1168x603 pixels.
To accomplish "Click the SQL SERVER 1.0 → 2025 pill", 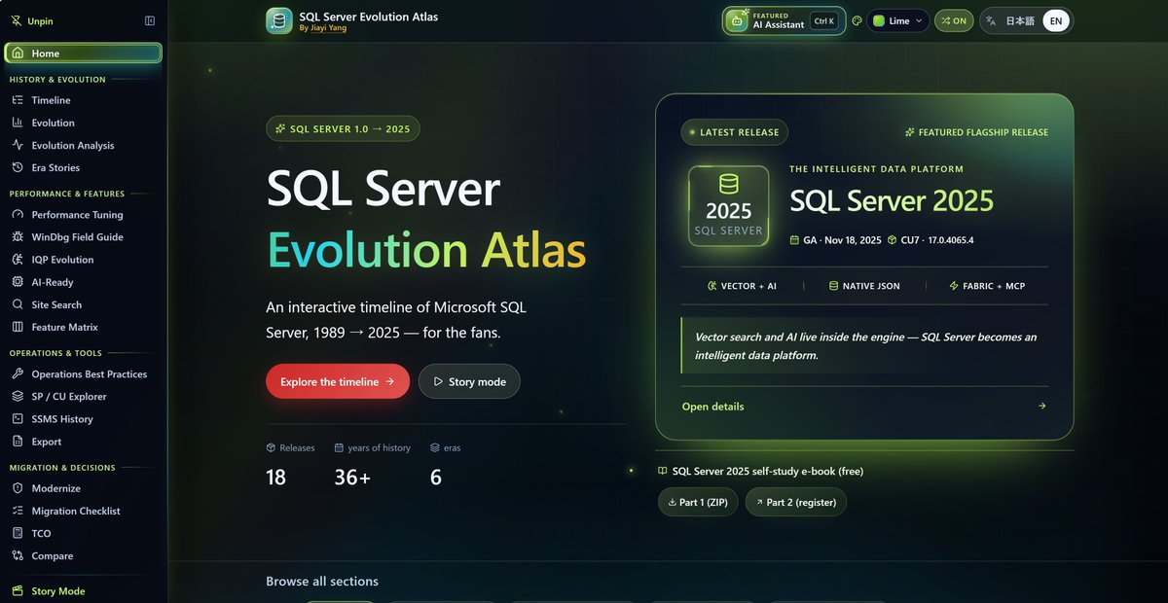I will pyautogui.click(x=343, y=129).
